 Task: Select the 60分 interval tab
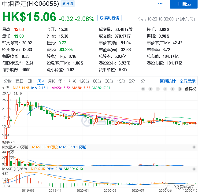click(97, 81)
